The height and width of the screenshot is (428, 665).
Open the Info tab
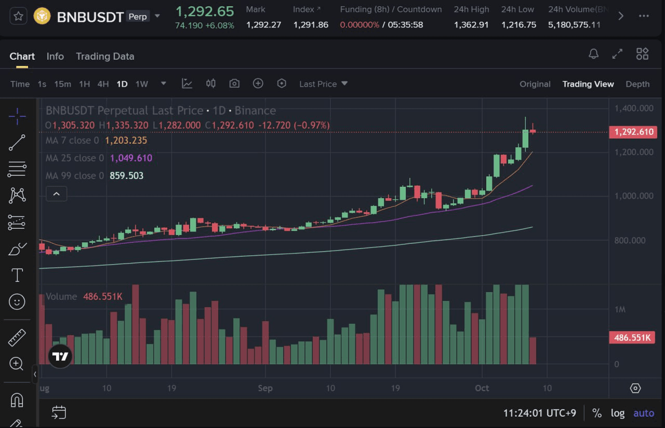tap(55, 57)
